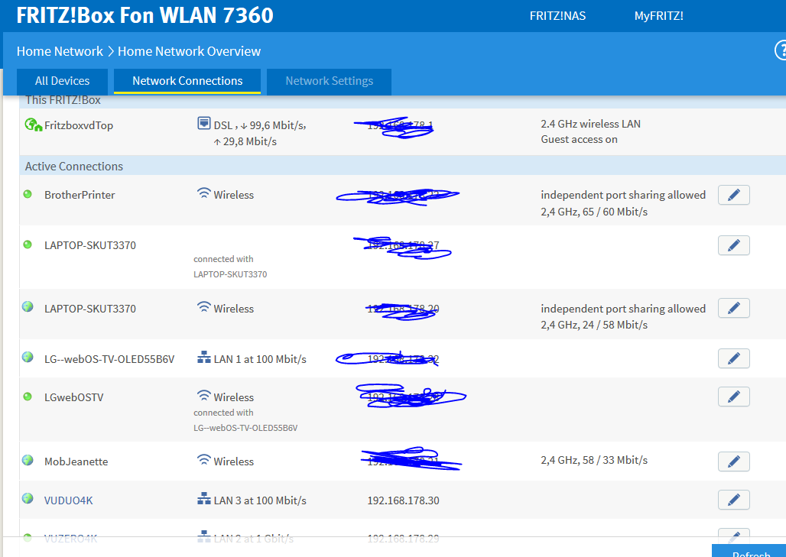The height and width of the screenshot is (557, 786).
Task: Edit the MobJeanette device entry
Action: tap(734, 461)
